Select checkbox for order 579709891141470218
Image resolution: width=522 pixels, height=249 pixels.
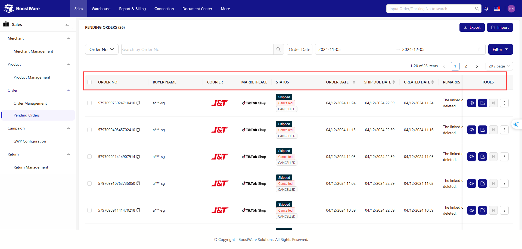point(89,210)
